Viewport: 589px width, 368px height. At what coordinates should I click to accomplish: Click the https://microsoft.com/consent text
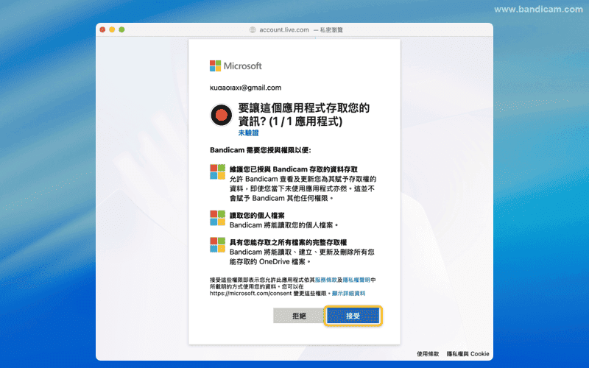251,293
